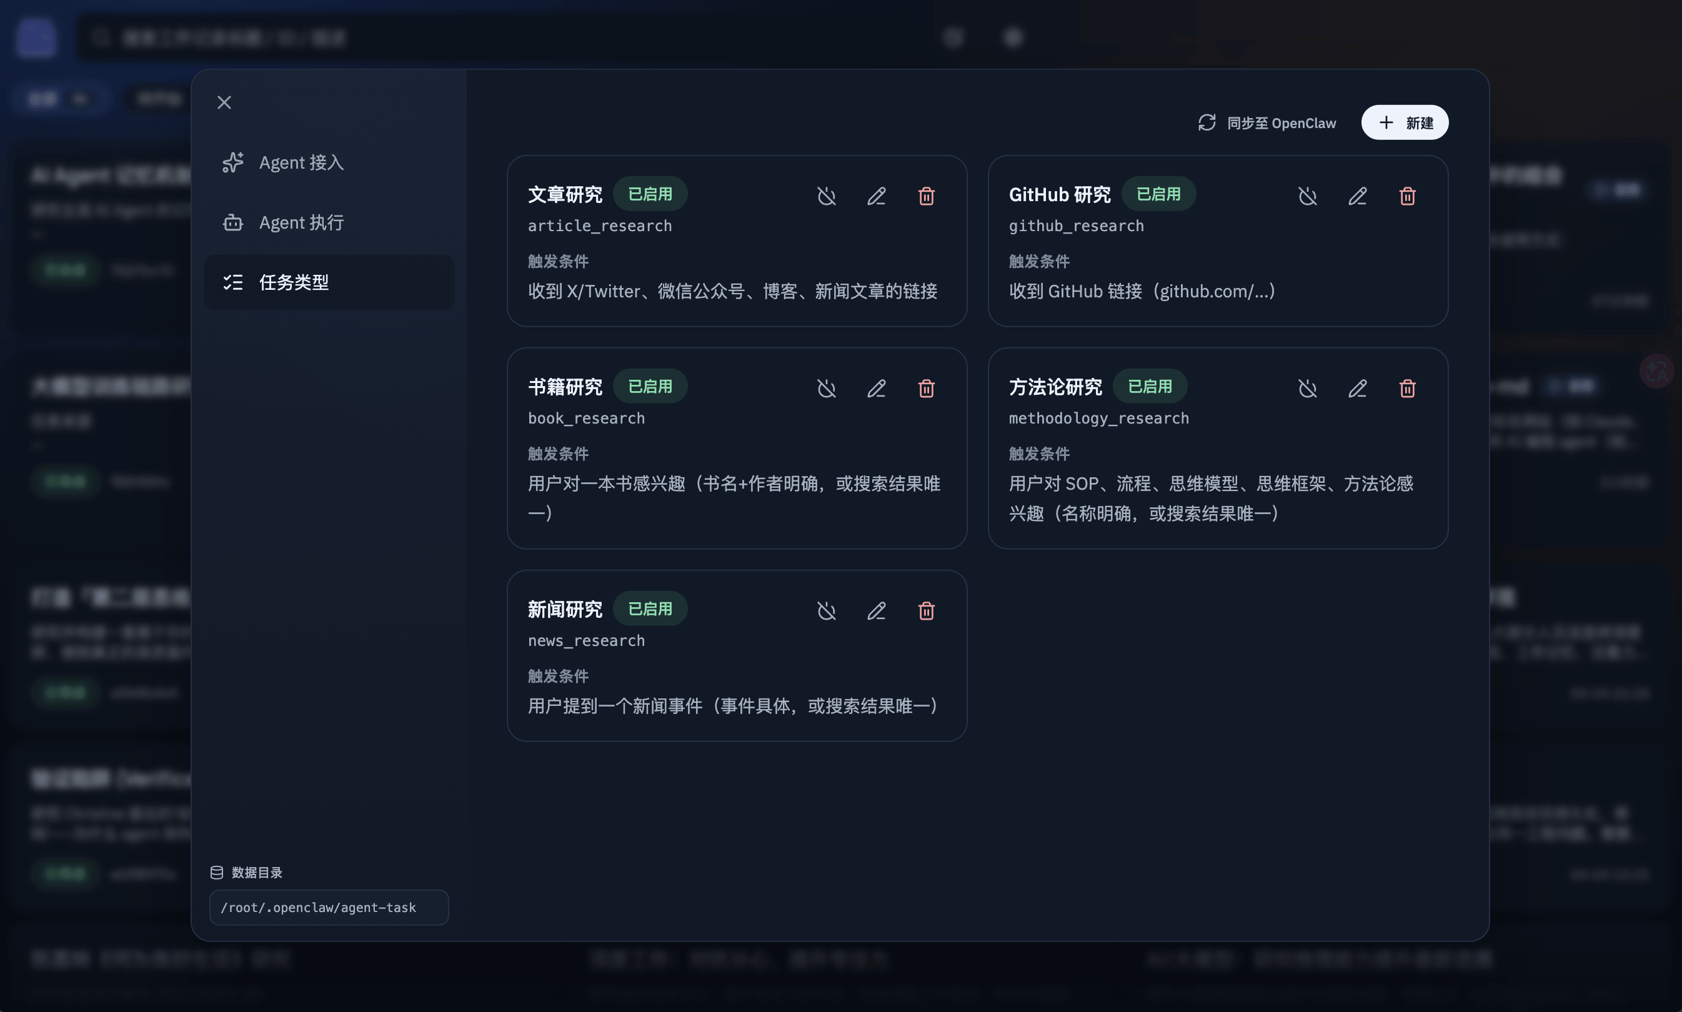Close the settings dialog
The height and width of the screenshot is (1012, 1682).
[224, 102]
